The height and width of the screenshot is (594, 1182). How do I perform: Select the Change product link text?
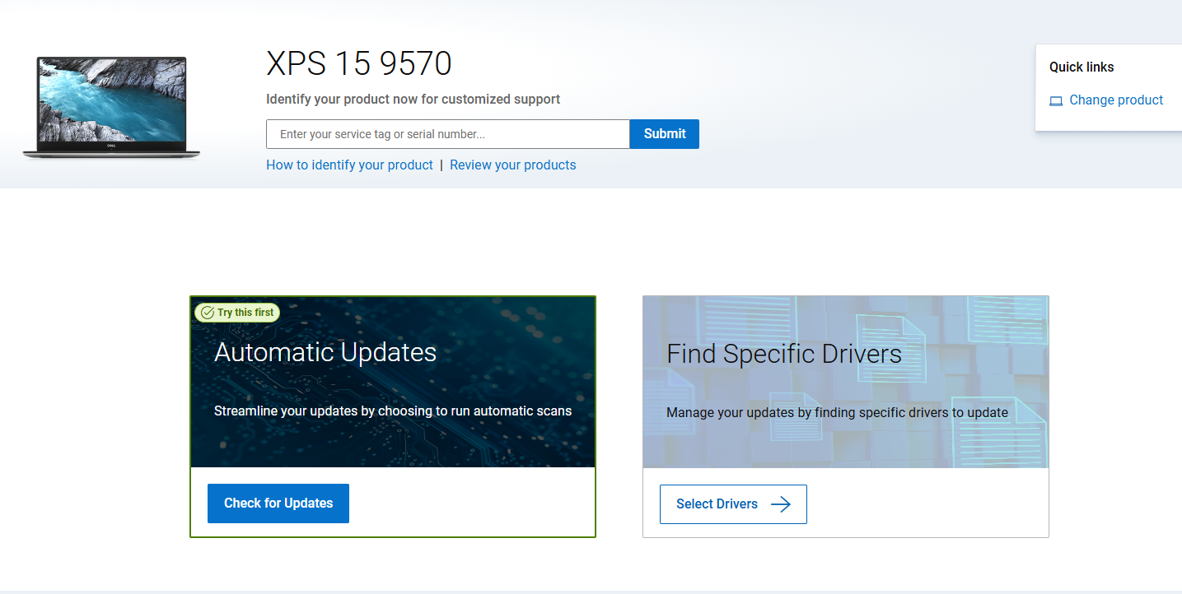pyautogui.click(x=1115, y=100)
